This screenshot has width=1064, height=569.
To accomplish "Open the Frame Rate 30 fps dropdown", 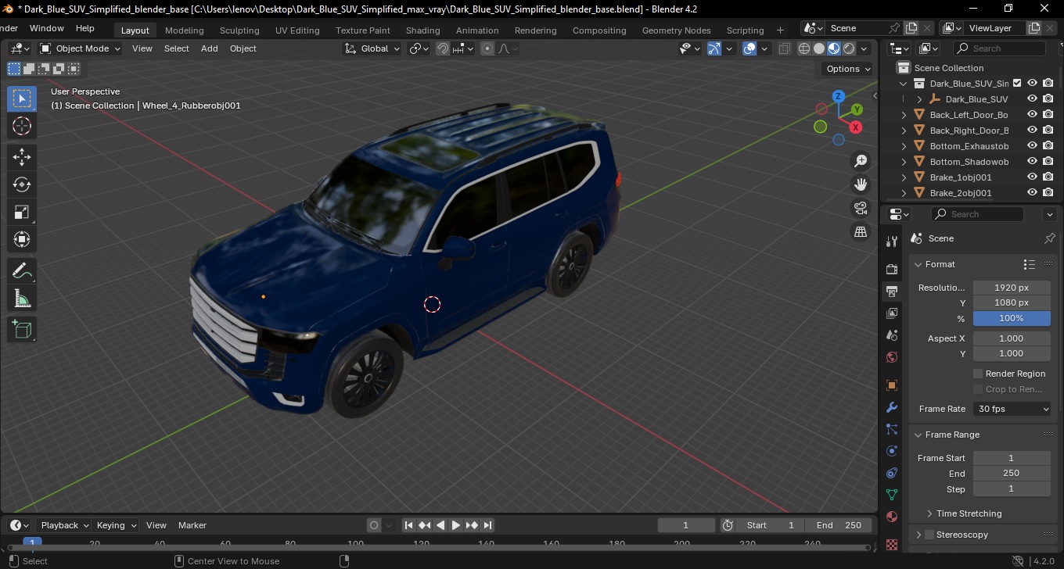I will (1012, 409).
